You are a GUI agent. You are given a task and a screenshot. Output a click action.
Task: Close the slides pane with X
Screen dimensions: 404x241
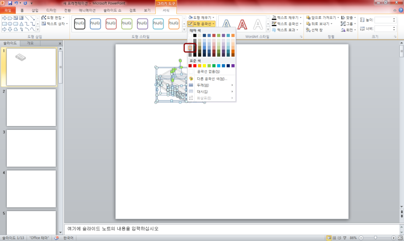pyautogui.click(x=60, y=43)
